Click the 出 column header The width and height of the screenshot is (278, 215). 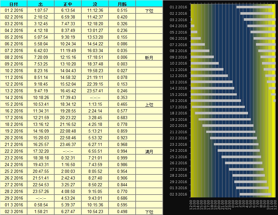[41, 4]
